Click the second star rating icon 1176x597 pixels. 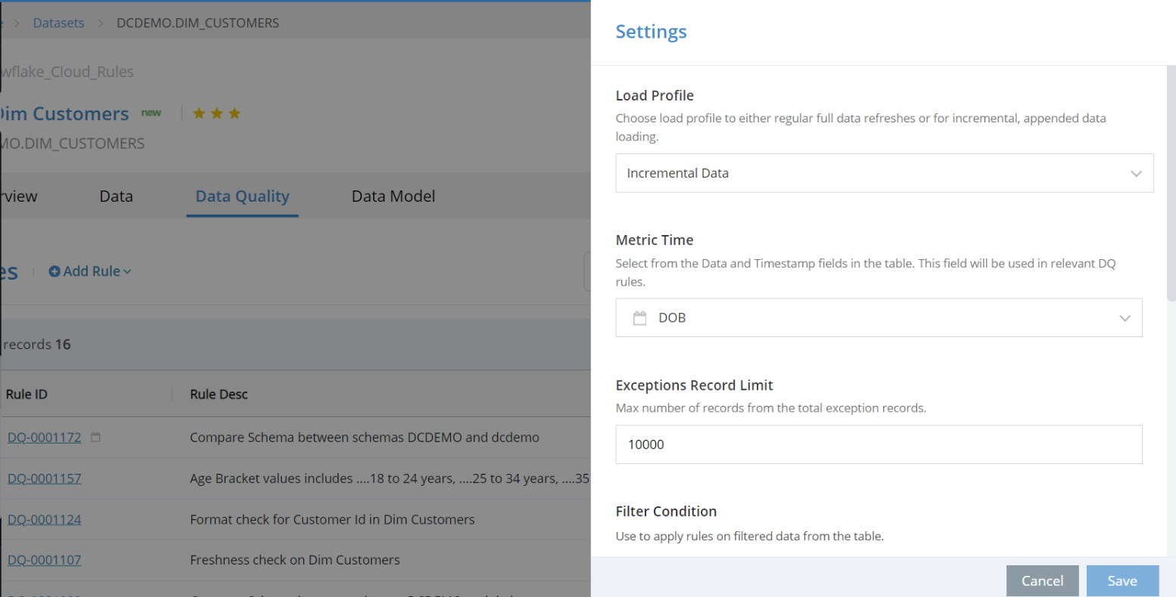tap(216, 113)
